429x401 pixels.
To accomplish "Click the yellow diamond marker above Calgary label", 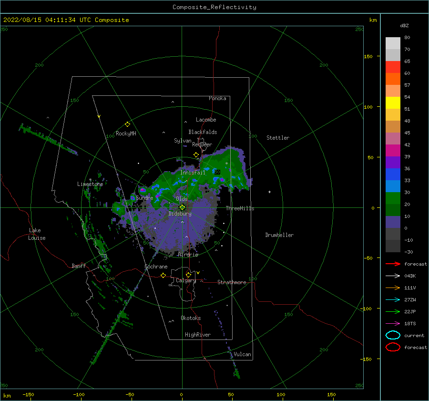I will (188, 275).
